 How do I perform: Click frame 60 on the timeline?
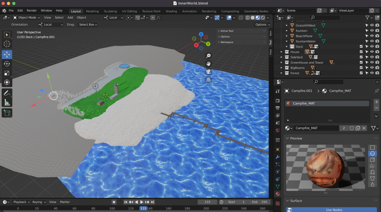[x=74, y=209]
